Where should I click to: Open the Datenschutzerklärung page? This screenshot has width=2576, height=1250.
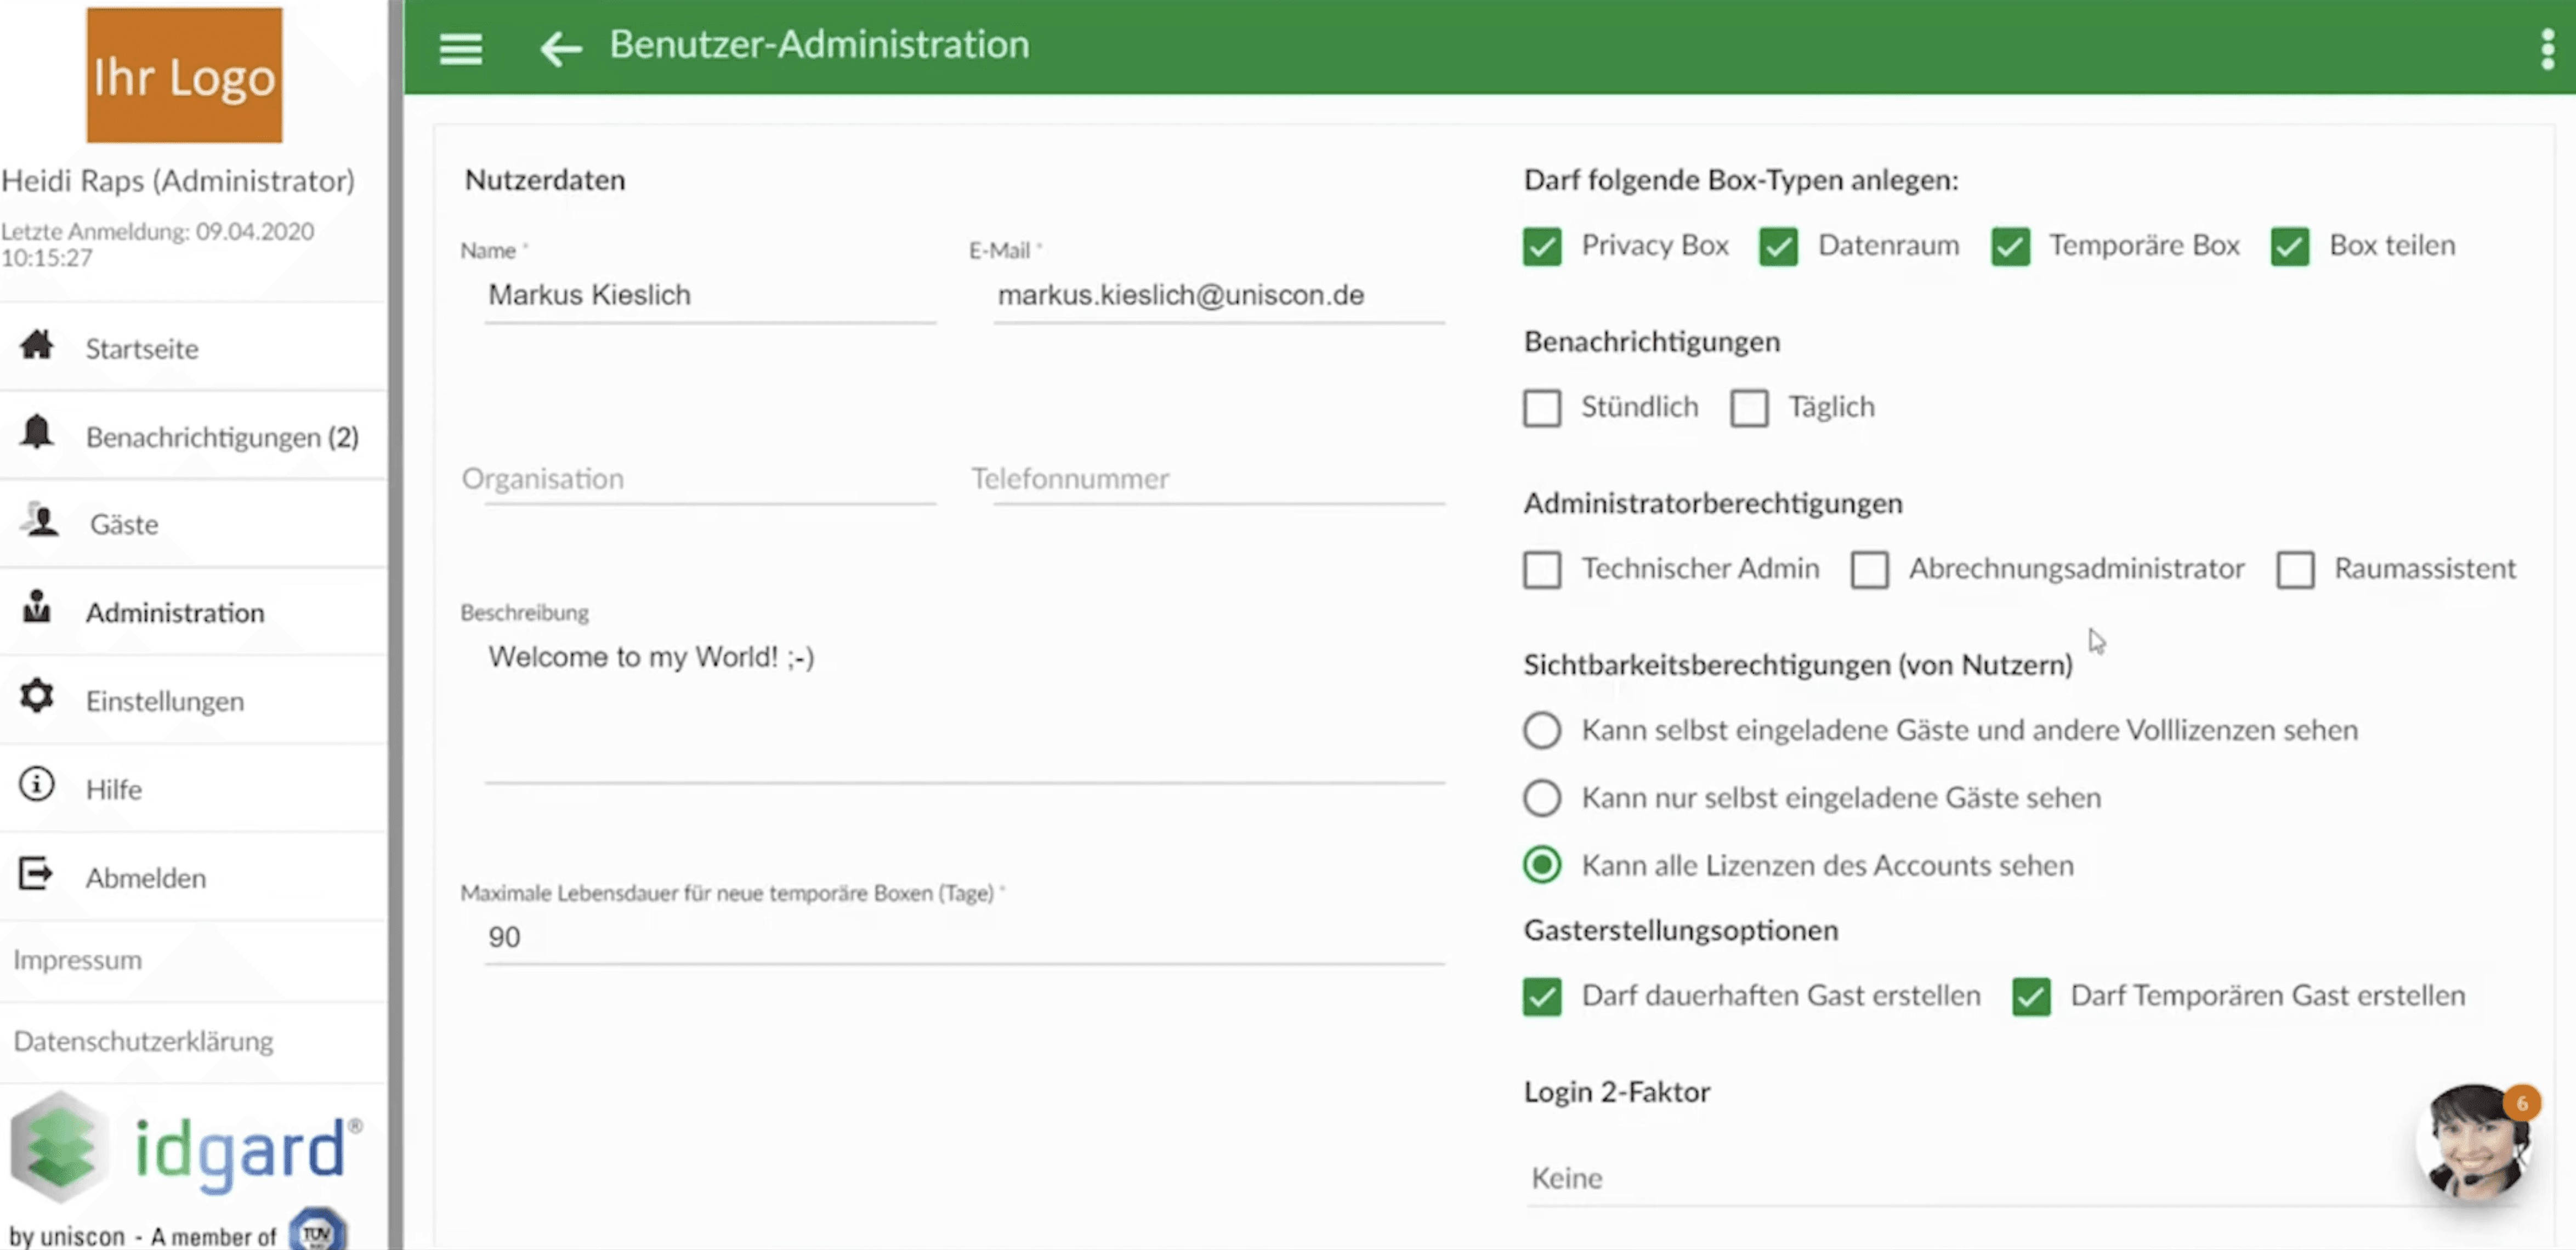(143, 1041)
